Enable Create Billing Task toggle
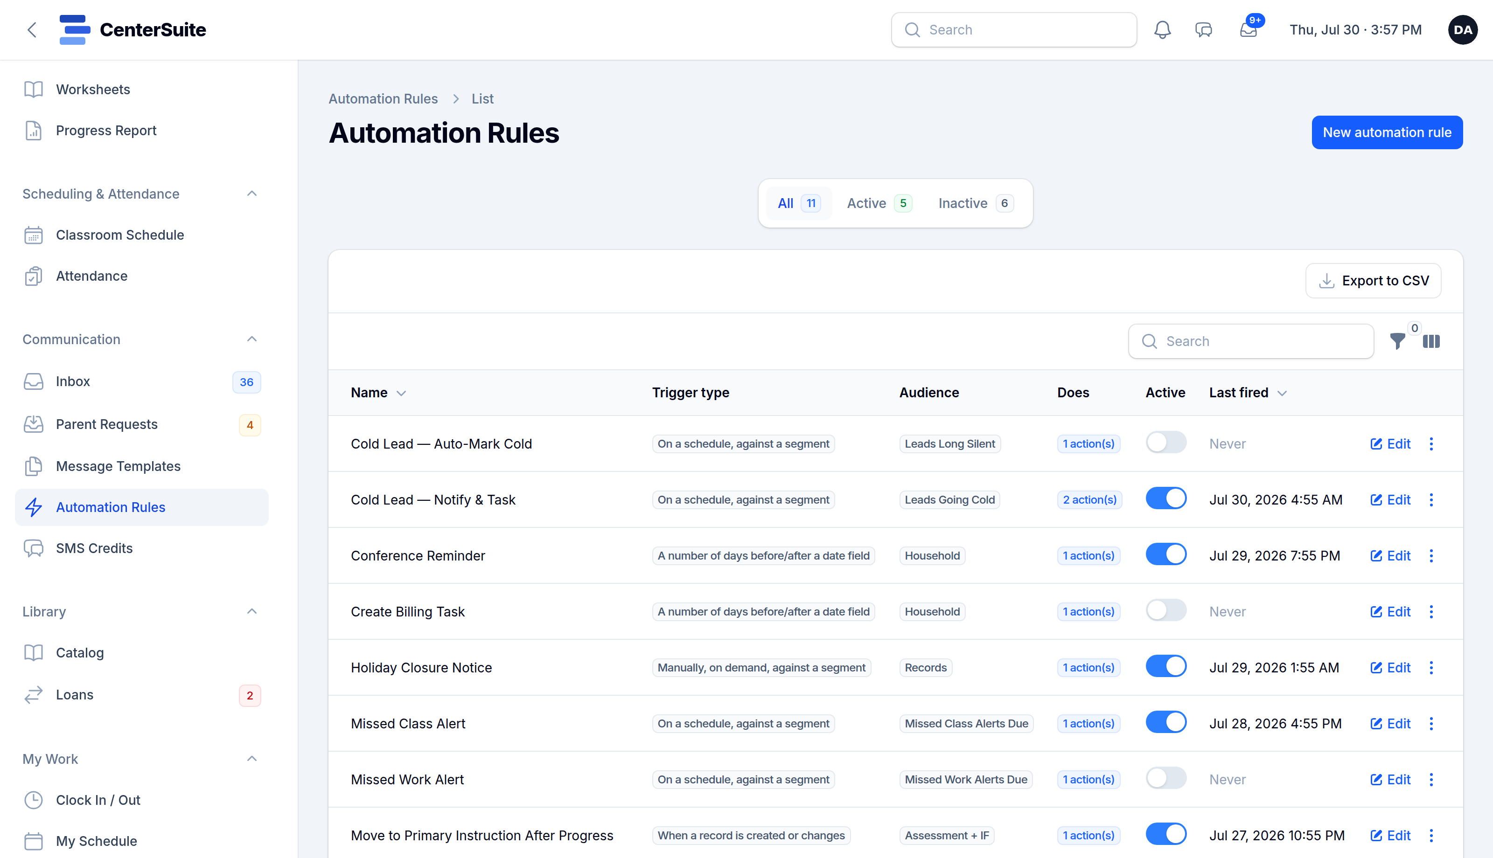 coord(1166,610)
